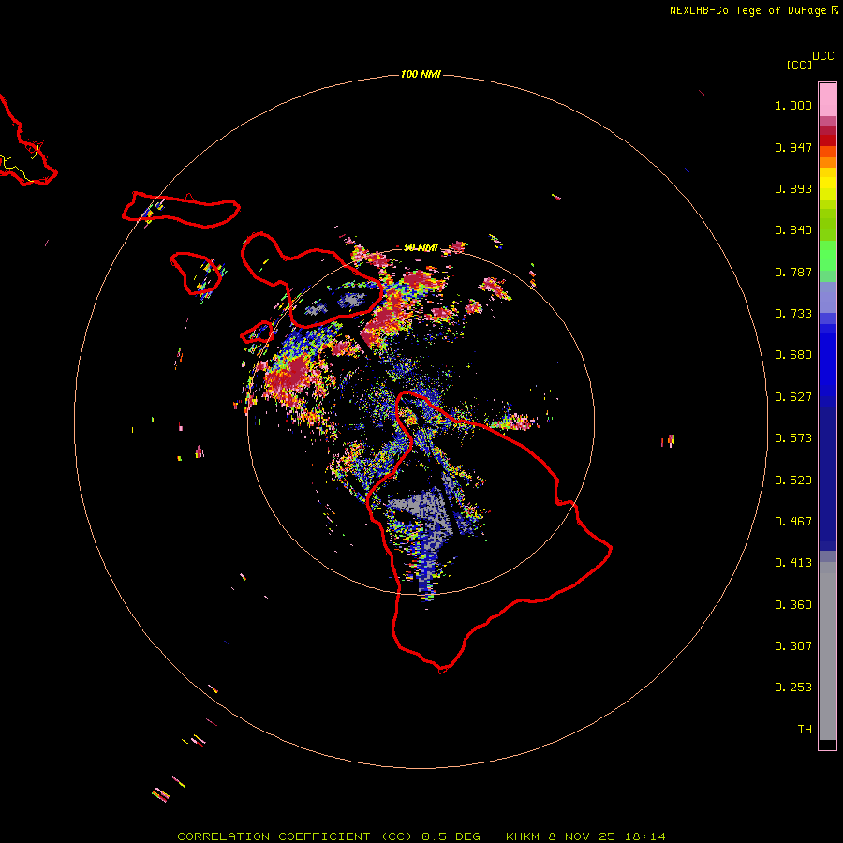Select the 0.520 legend value
Screen dimensions: 843x843
[793, 481]
